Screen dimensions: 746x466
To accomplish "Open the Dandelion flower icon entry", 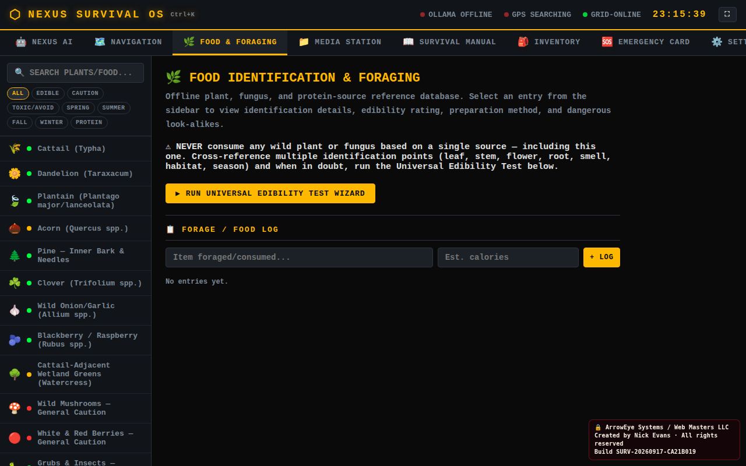I will [x=15, y=174].
